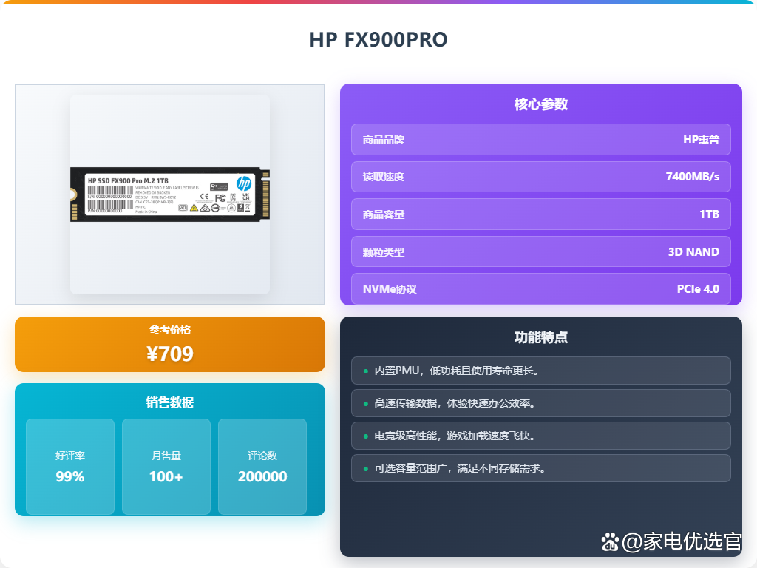Click the 200000 review count value
The height and width of the screenshot is (568, 757).
[262, 477]
